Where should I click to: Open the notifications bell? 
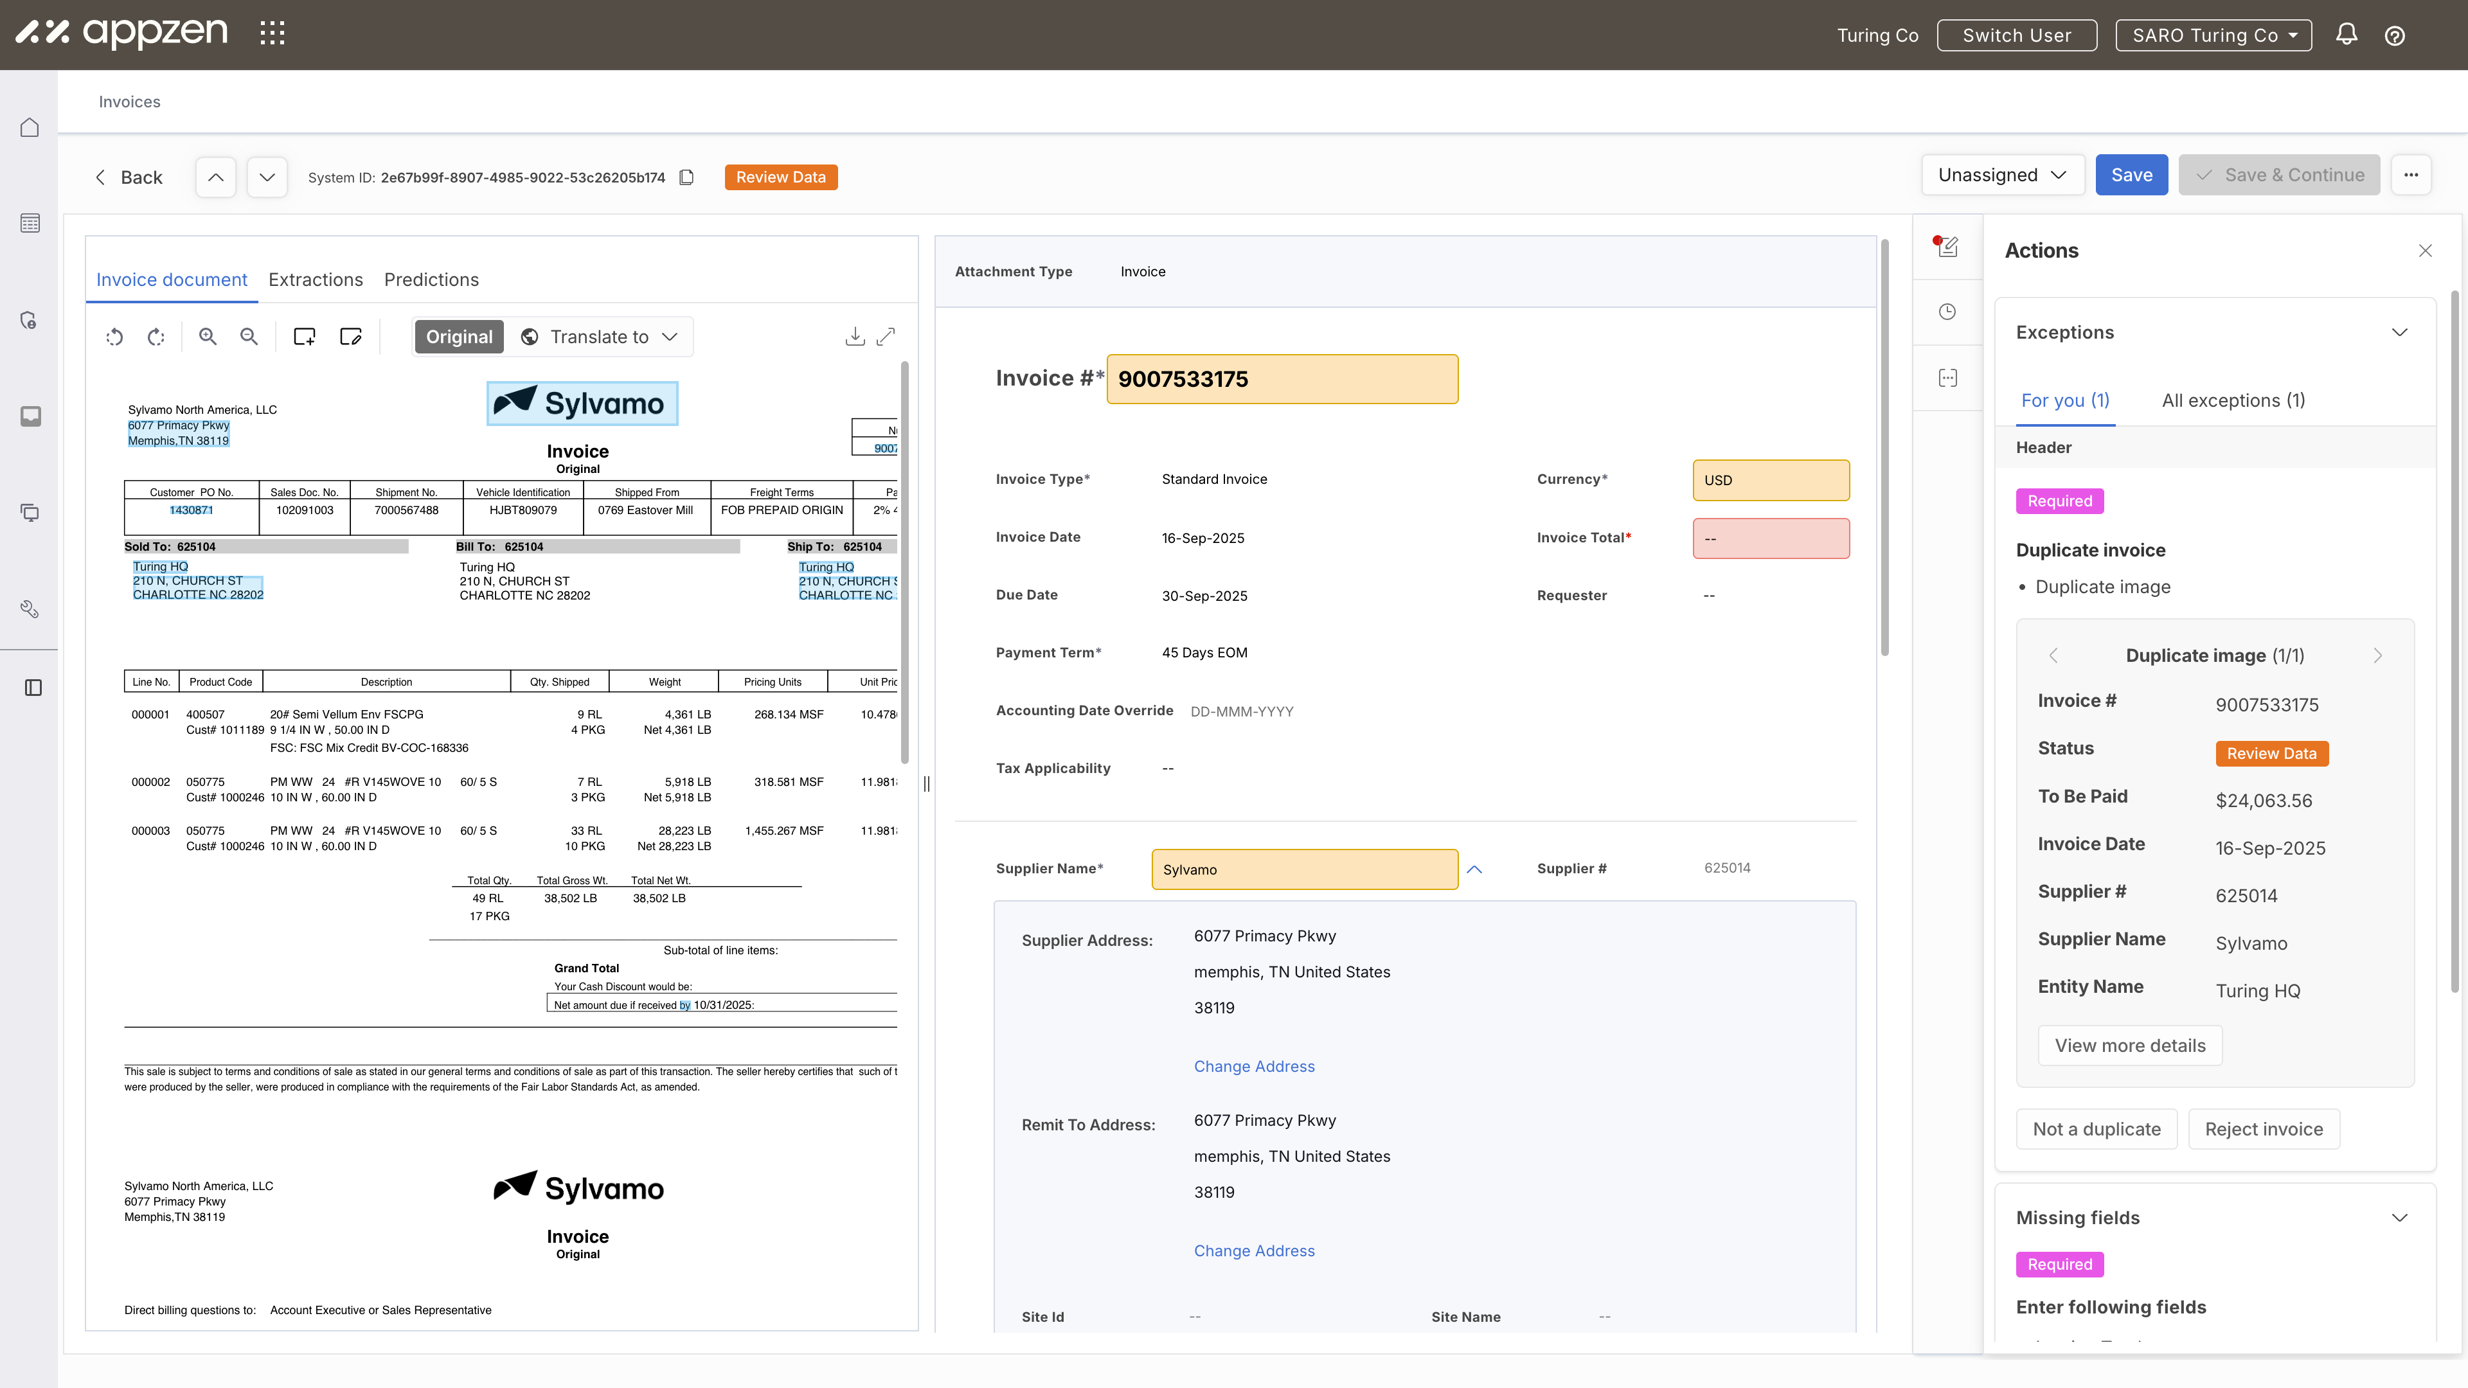(x=2347, y=35)
